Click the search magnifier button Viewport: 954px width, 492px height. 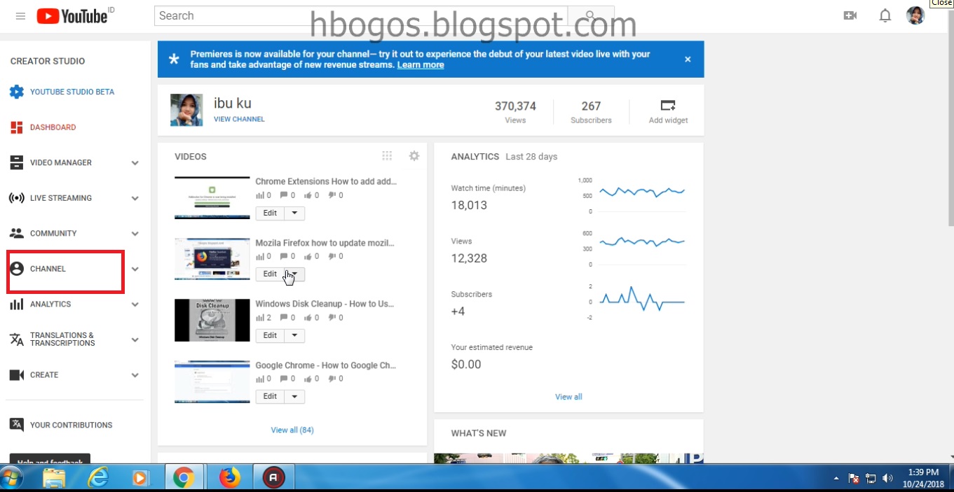pyautogui.click(x=590, y=15)
